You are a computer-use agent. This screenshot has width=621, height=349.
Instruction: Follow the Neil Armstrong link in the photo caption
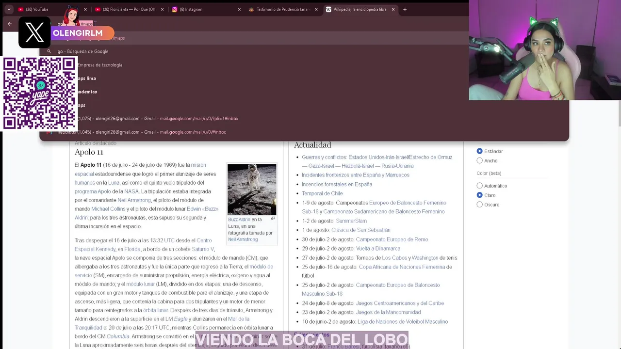(243, 239)
